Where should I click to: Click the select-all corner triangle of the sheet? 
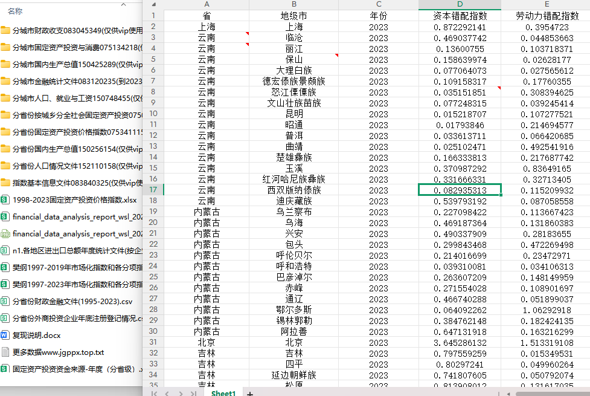point(153,4)
